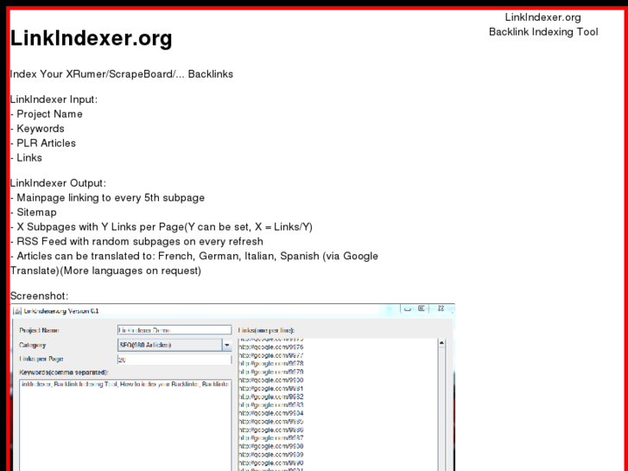Close the LinkIndexer.org Version 0.1 window
This screenshot has height=471, width=628.
(x=441, y=309)
